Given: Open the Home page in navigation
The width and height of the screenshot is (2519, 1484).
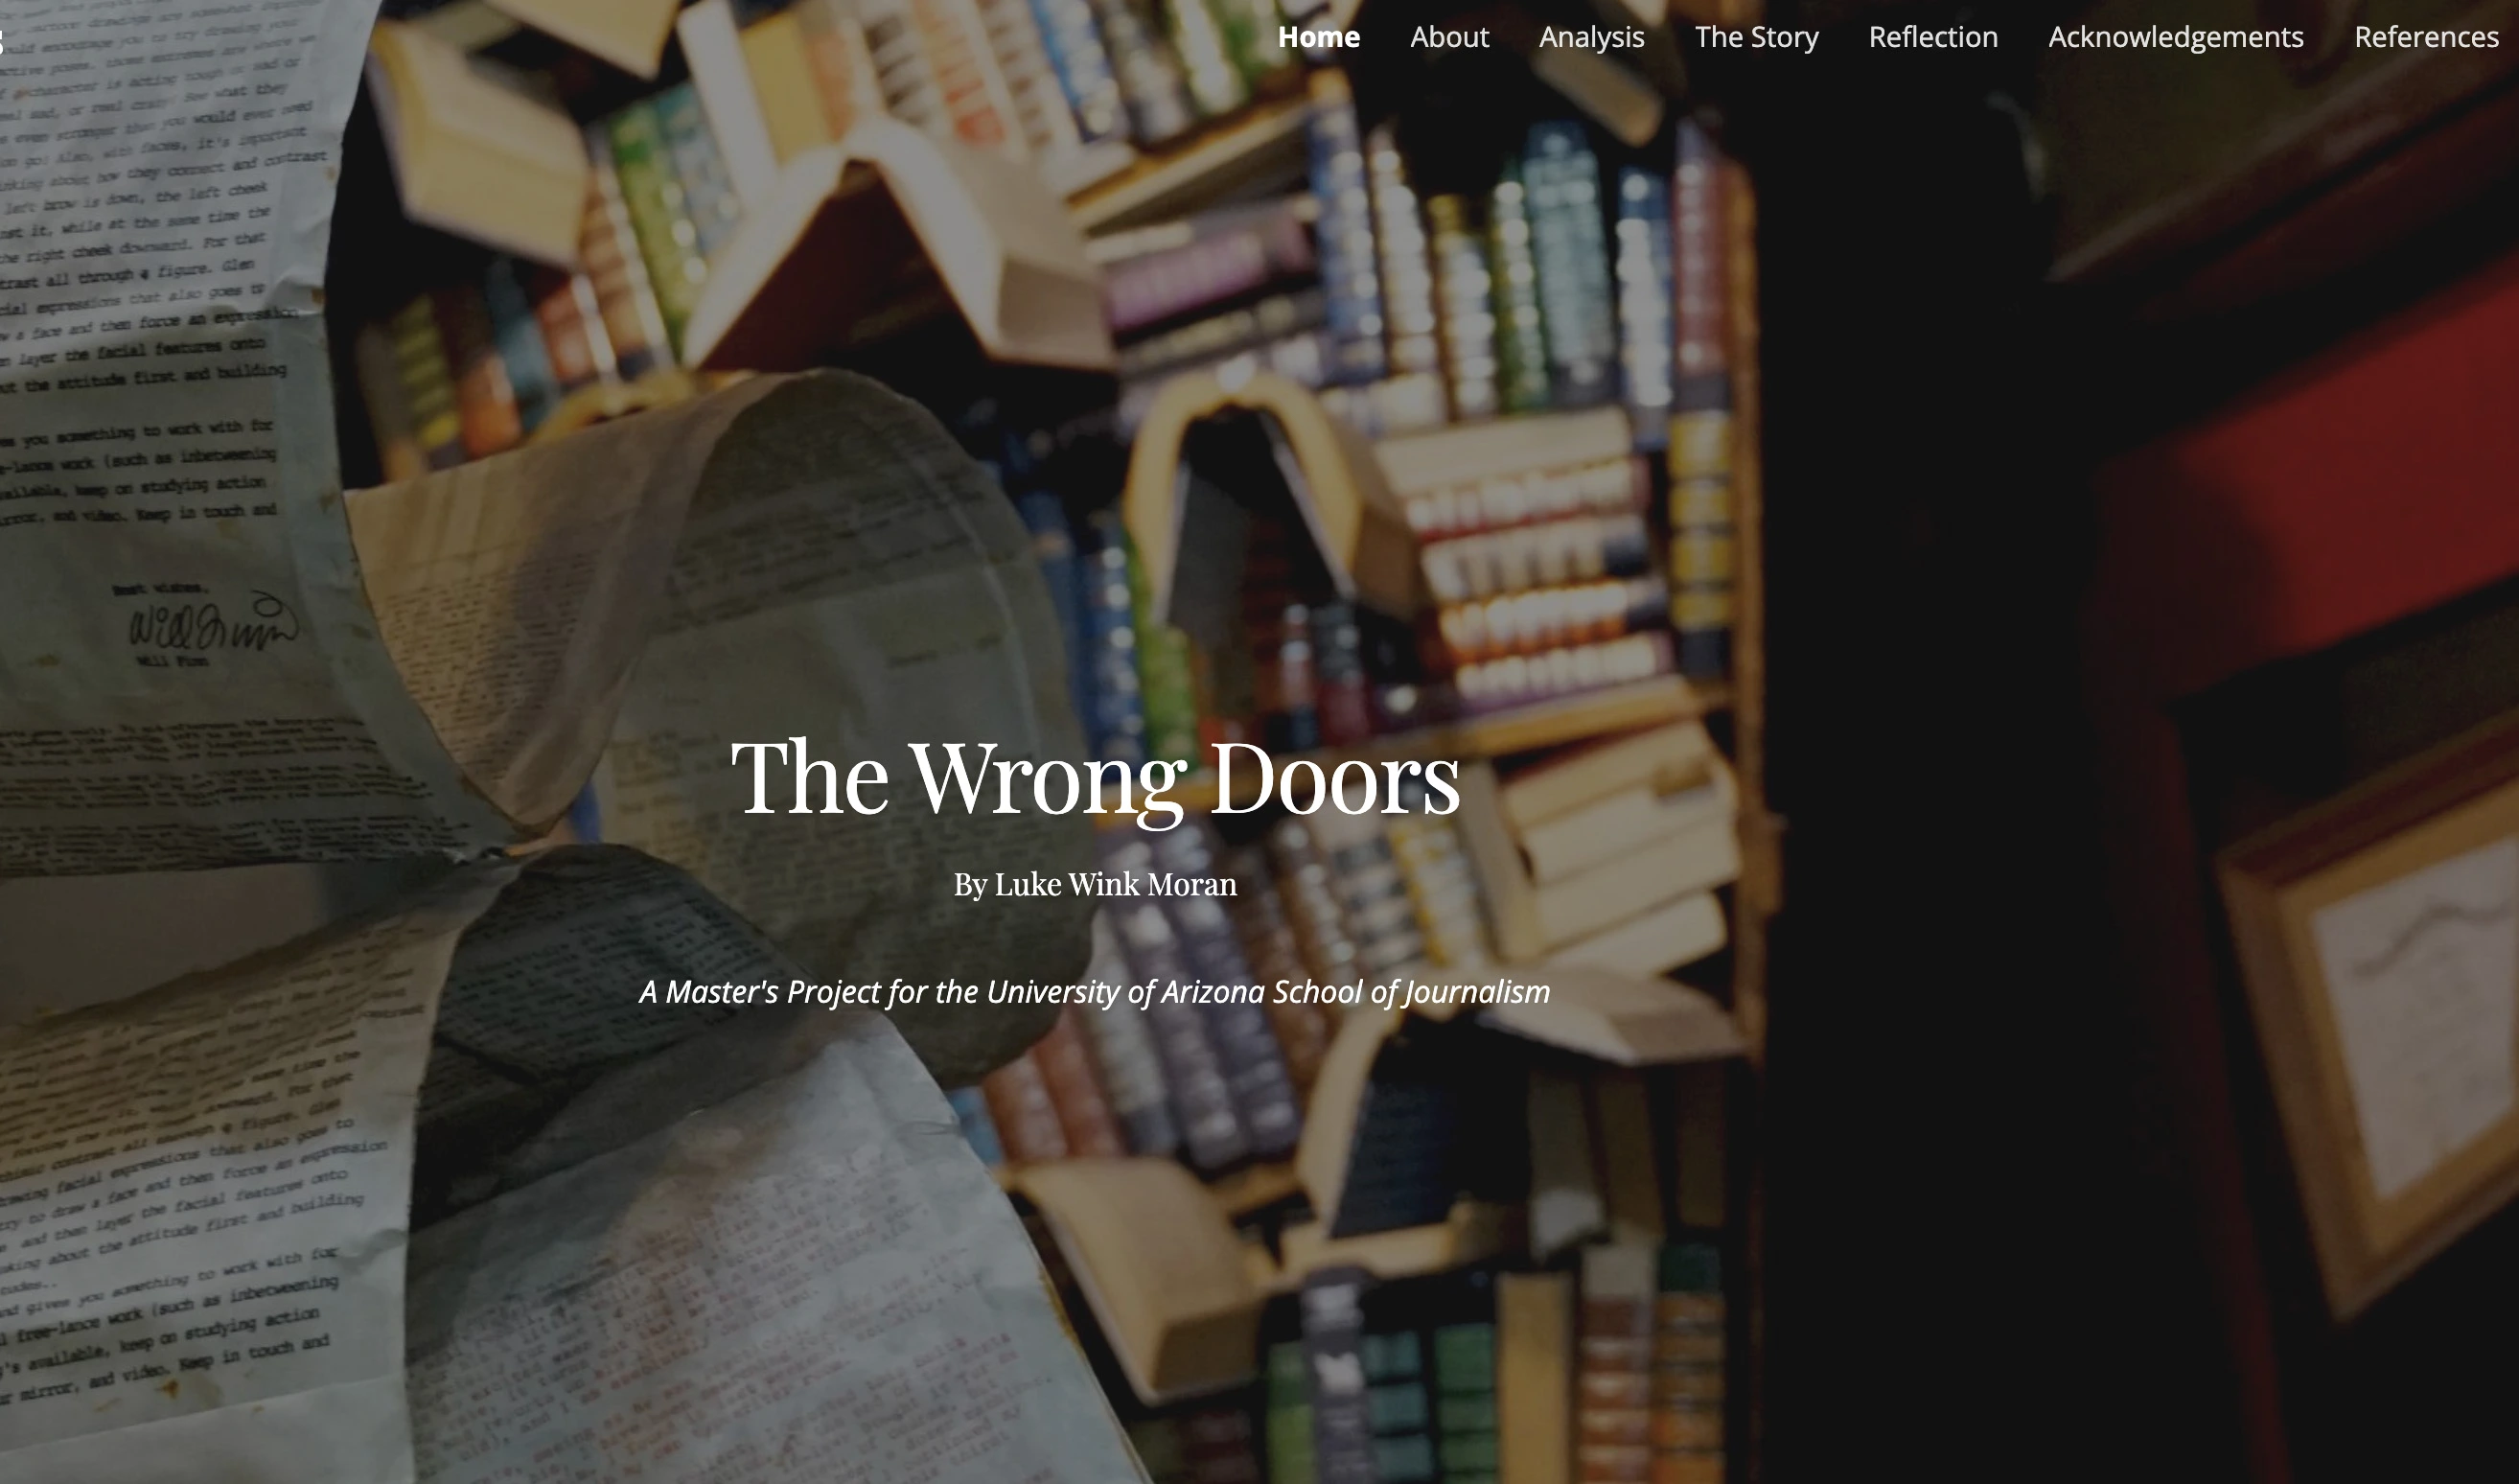Looking at the screenshot, I should pos(1319,37).
